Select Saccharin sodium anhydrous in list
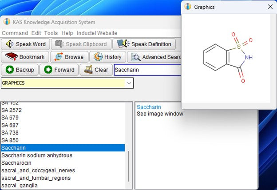277x190 pixels. point(63,155)
